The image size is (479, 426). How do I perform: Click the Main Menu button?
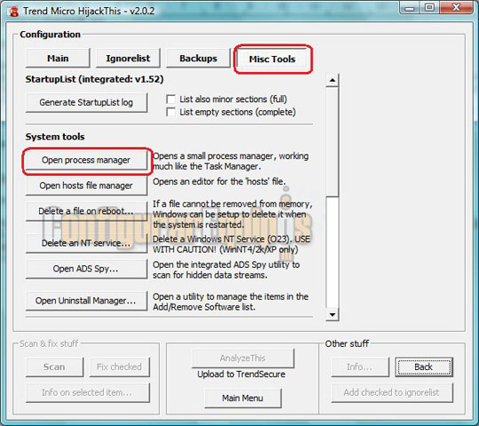243,398
